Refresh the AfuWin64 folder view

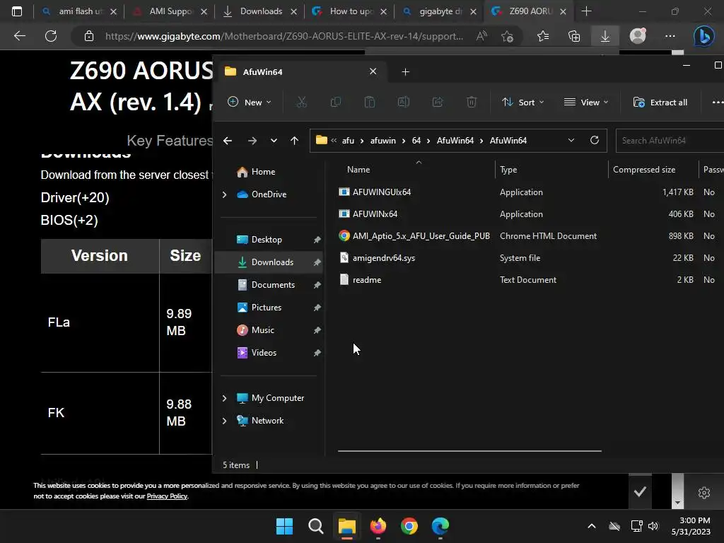tap(595, 140)
